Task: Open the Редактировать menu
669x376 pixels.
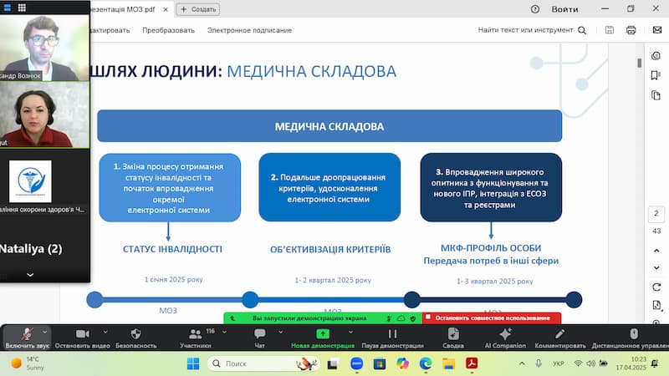Action: (x=110, y=30)
